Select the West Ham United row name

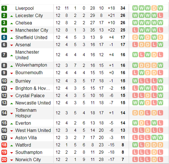click(33, 130)
